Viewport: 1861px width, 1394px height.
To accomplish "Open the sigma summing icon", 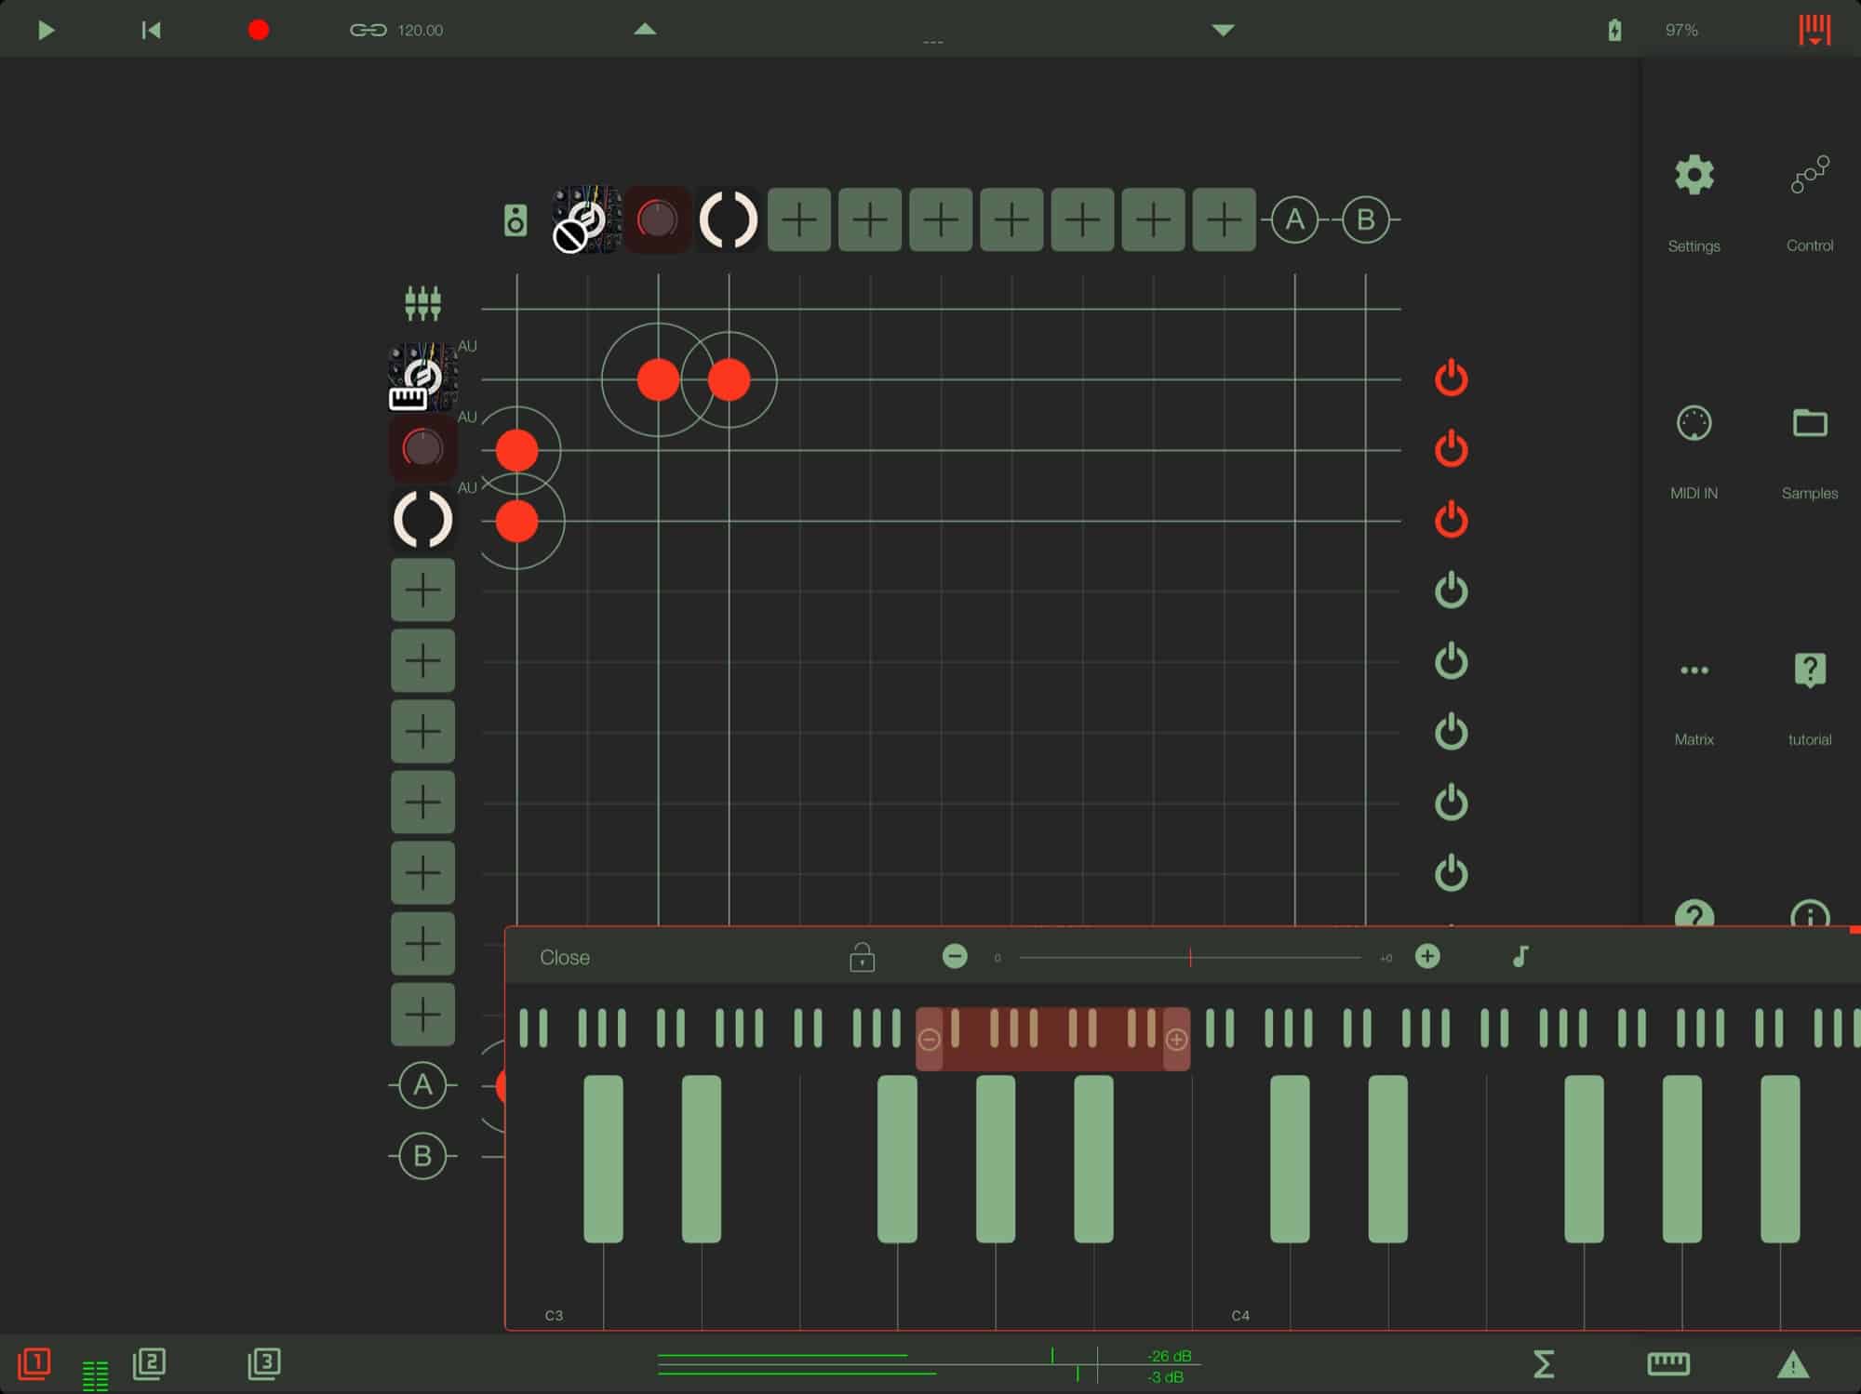I will coord(1544,1364).
